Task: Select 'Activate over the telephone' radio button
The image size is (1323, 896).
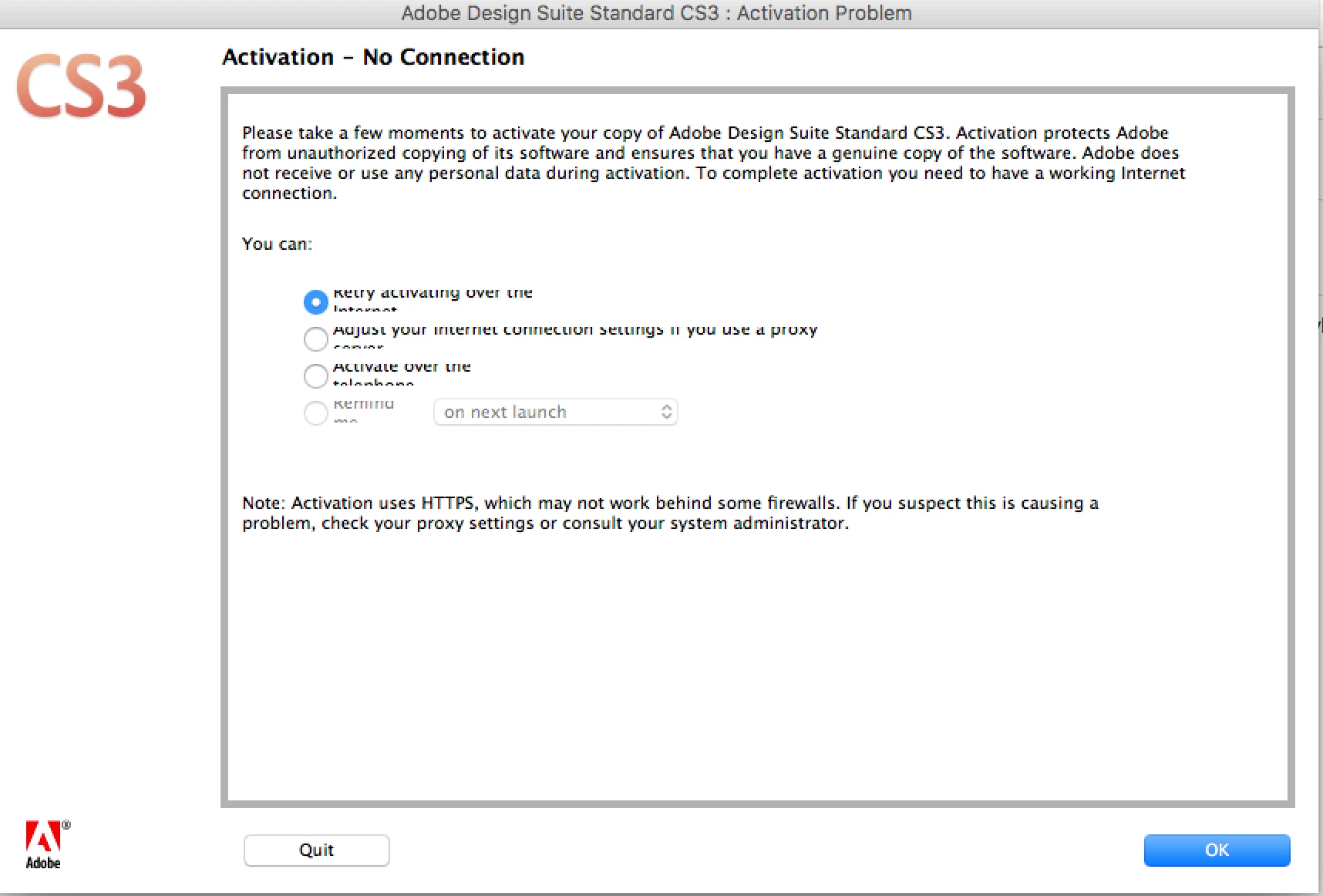Action: tap(315, 376)
